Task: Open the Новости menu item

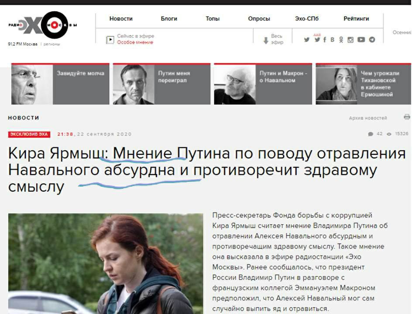Action: pyautogui.click(x=121, y=19)
